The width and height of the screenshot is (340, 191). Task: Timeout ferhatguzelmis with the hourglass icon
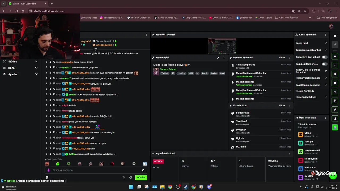(50, 138)
